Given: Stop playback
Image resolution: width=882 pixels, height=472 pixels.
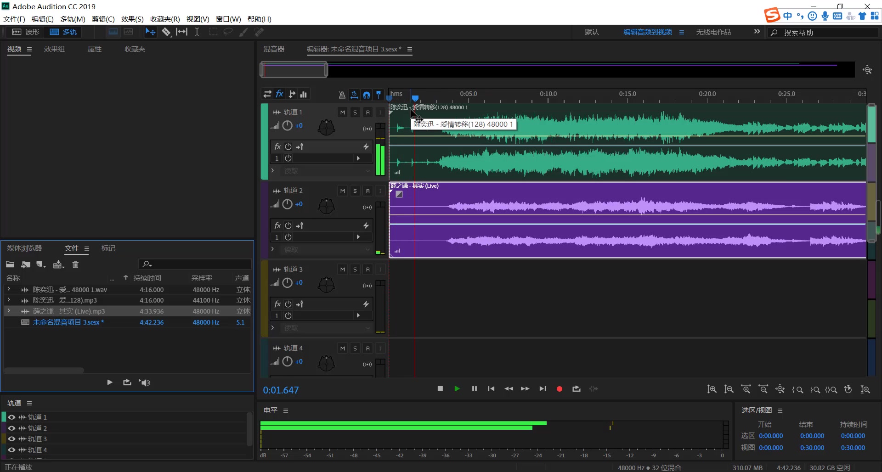Looking at the screenshot, I should (440, 389).
